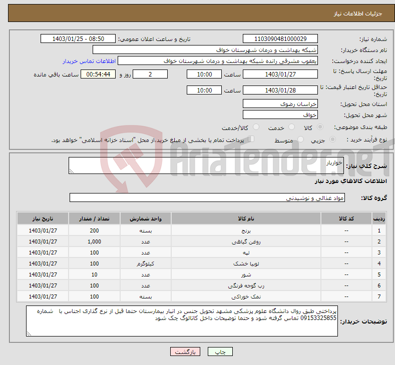Click the کیلوگرم unit cell

(x=146, y=263)
